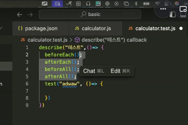The height and width of the screenshot is (125, 188).
Task: Click line number 1 in the gutter
Action: click(27, 48)
